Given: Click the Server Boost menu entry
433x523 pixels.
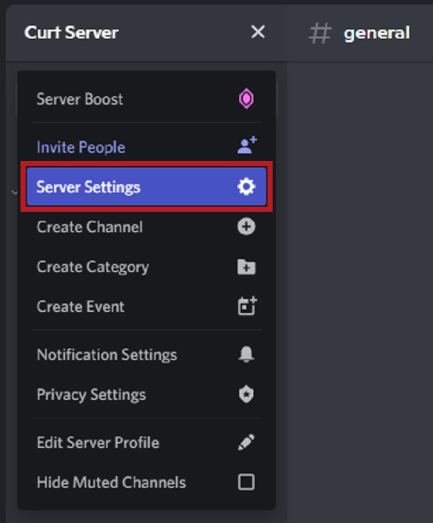Looking at the screenshot, I should pyautogui.click(x=81, y=99).
